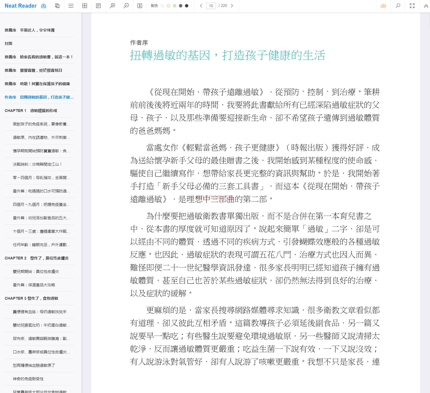Zoom out with the magnifier minus icon

(126, 6)
